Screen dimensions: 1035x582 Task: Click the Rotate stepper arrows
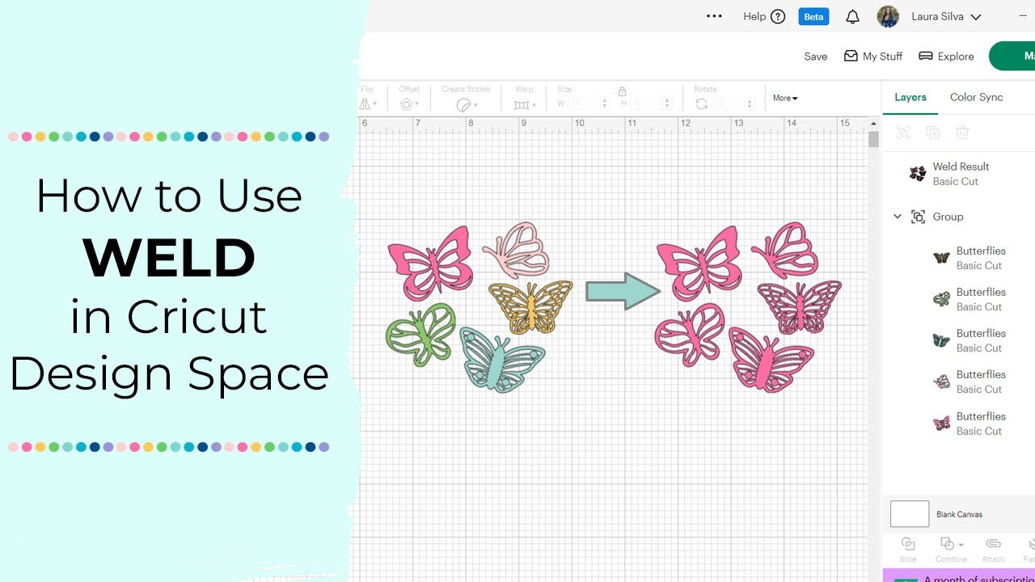[x=750, y=103]
